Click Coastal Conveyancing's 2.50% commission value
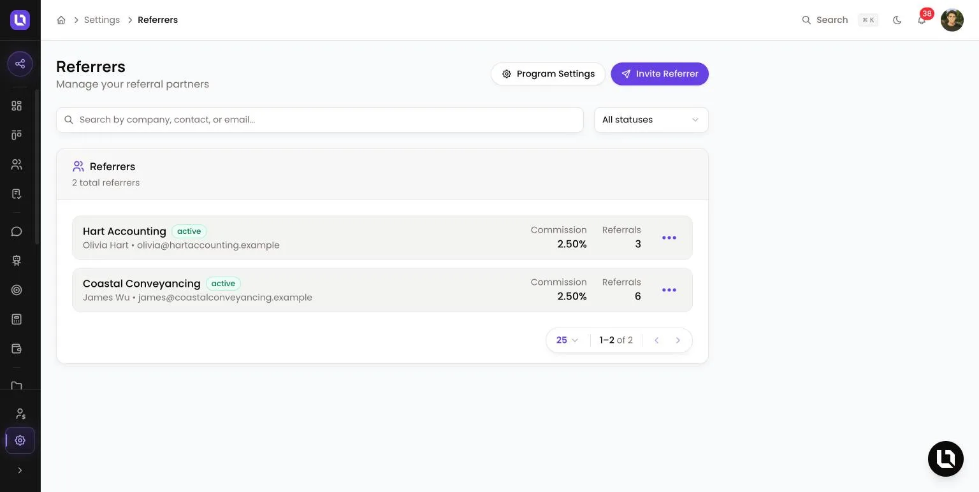979x492 pixels. coord(572,296)
